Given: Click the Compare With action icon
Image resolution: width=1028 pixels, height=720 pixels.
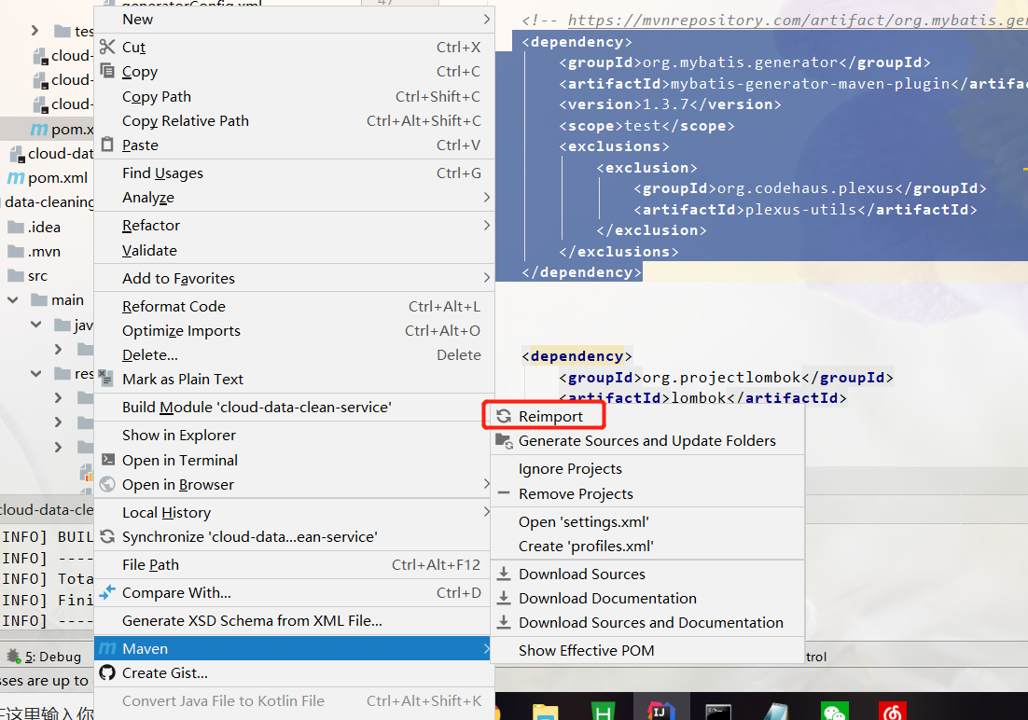Looking at the screenshot, I should point(105,592).
